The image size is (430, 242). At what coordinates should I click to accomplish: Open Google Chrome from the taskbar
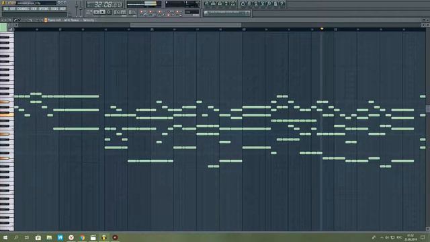pyautogui.click(x=82, y=237)
